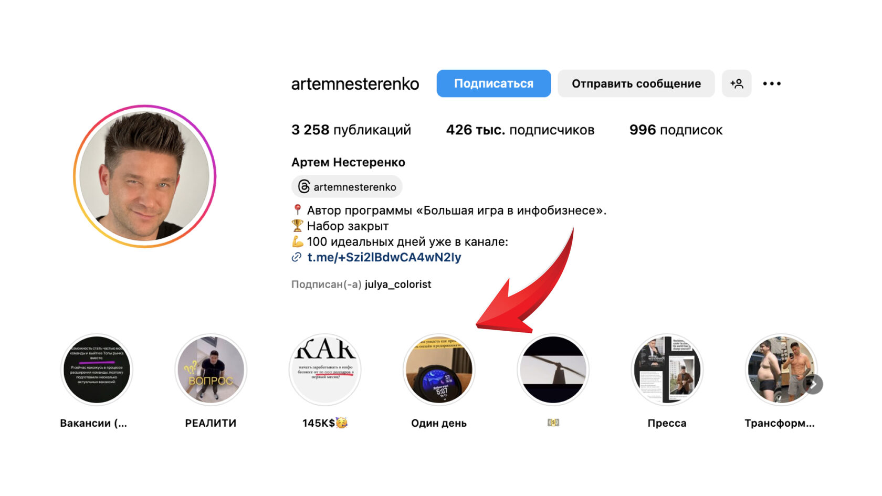Open the three-dot options menu
The image size is (882, 496).
click(772, 83)
